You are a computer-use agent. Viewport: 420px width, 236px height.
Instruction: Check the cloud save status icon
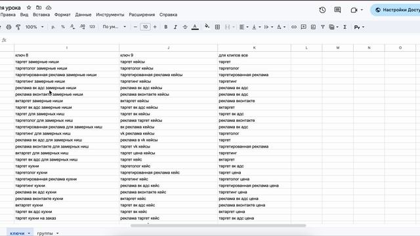[x=49, y=7]
